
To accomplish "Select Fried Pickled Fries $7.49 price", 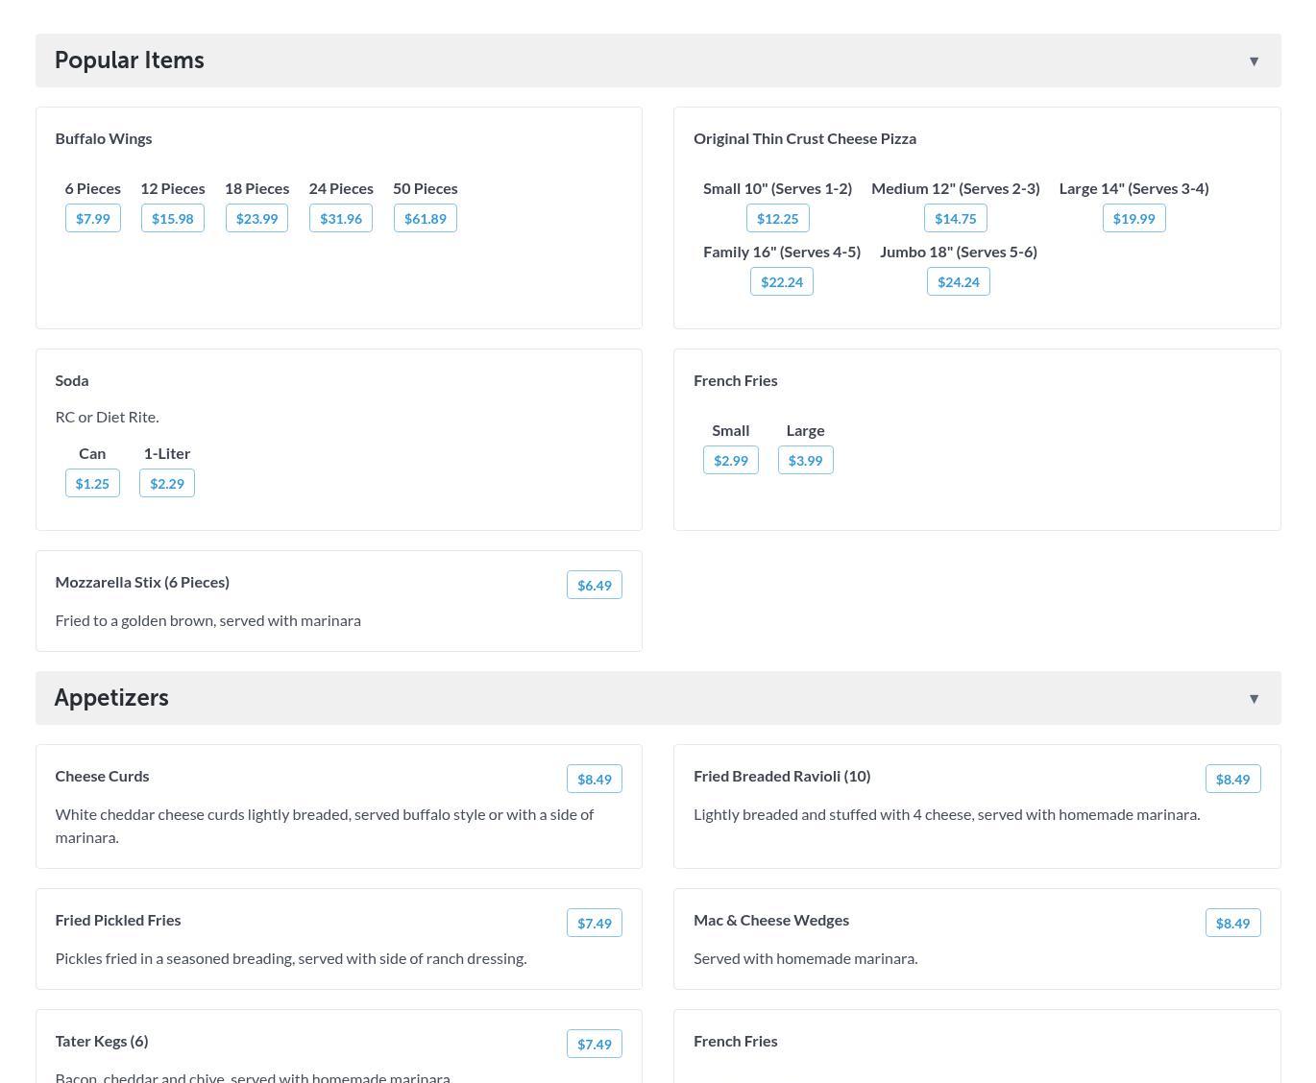I will (594, 924).
